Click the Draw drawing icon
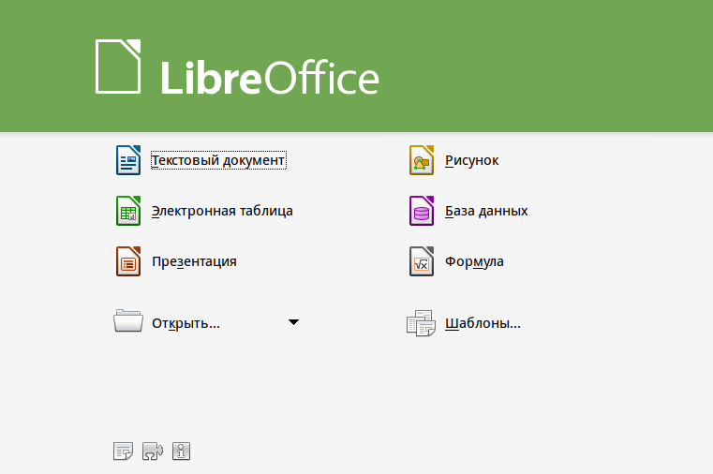Viewport: 713px width, 474px height. coord(422,160)
